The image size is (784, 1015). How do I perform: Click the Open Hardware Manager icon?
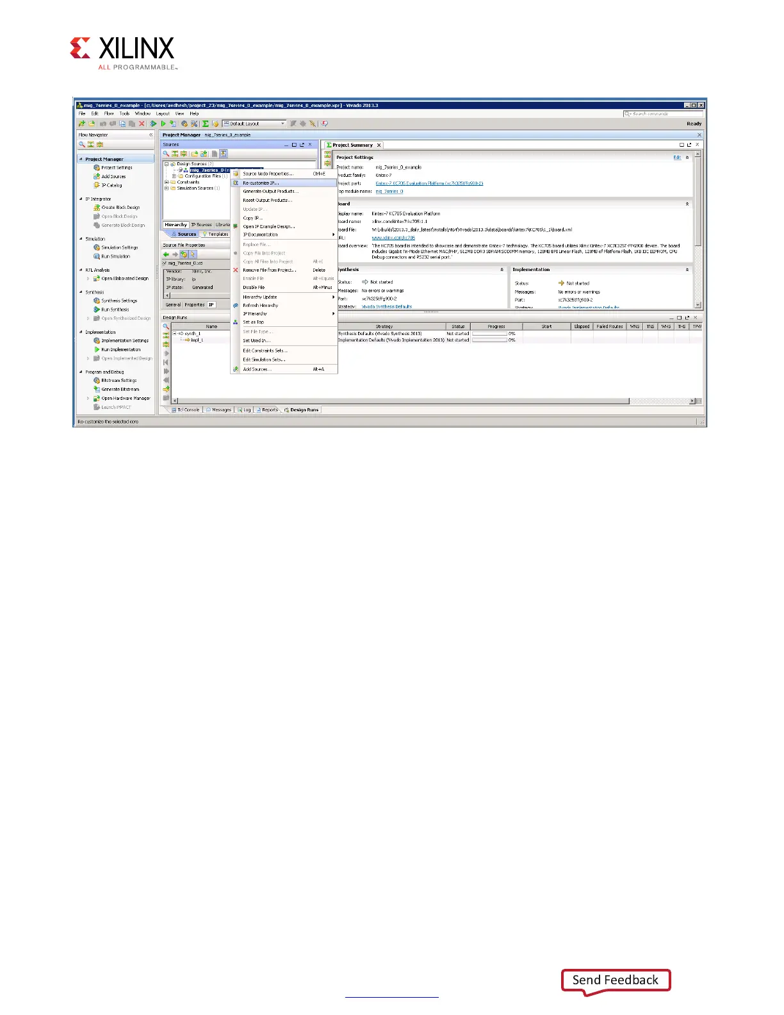[x=97, y=398]
